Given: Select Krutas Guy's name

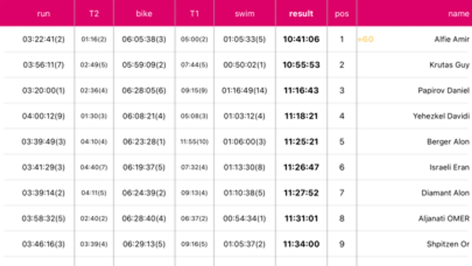Looking at the screenshot, I should point(449,65).
